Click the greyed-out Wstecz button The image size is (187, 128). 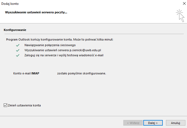coord(133,123)
